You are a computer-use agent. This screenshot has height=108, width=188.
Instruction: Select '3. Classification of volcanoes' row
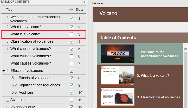click(44, 42)
